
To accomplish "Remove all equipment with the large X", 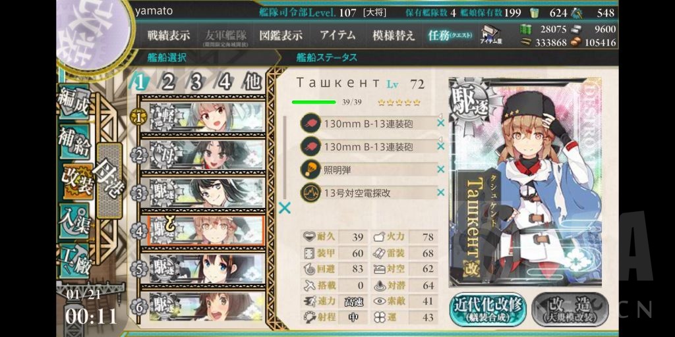I will click(285, 209).
